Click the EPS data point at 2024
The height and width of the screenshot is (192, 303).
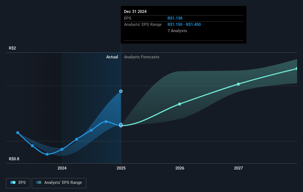62,149
